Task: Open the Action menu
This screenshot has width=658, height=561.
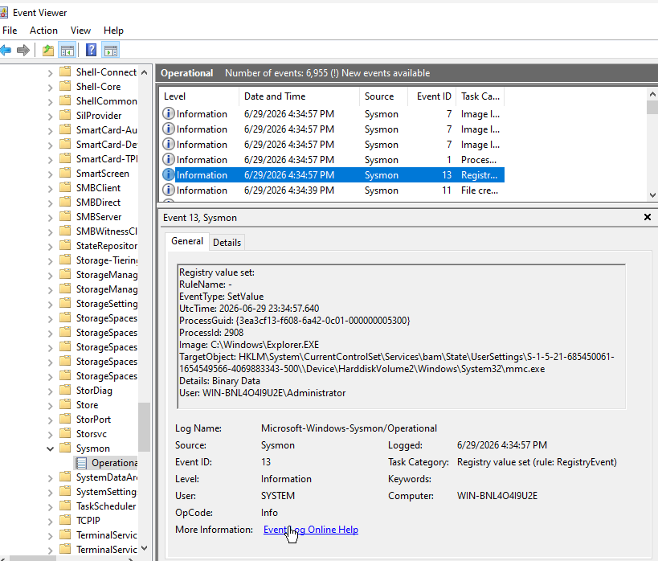Action: pyautogui.click(x=43, y=31)
